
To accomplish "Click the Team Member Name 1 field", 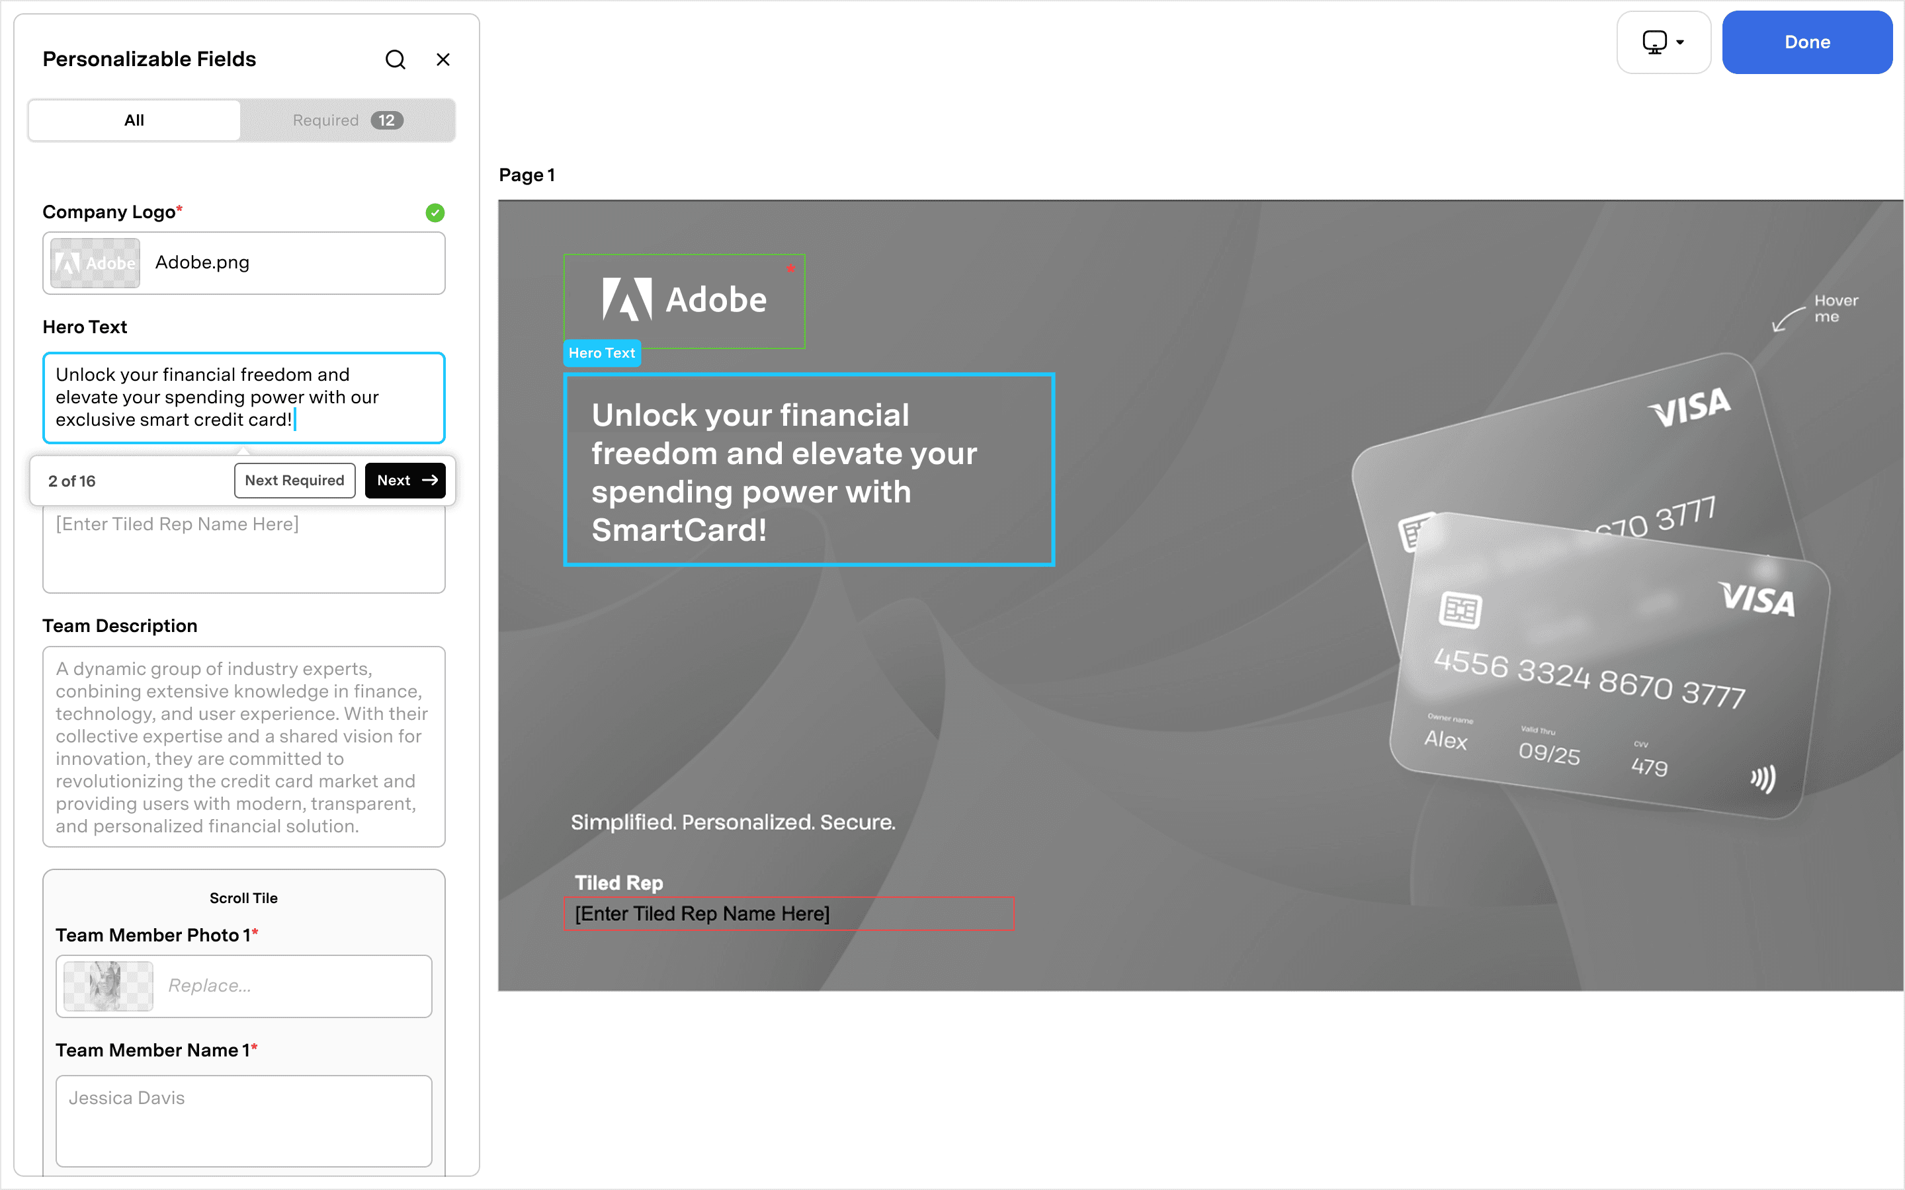I will click(x=244, y=1120).
